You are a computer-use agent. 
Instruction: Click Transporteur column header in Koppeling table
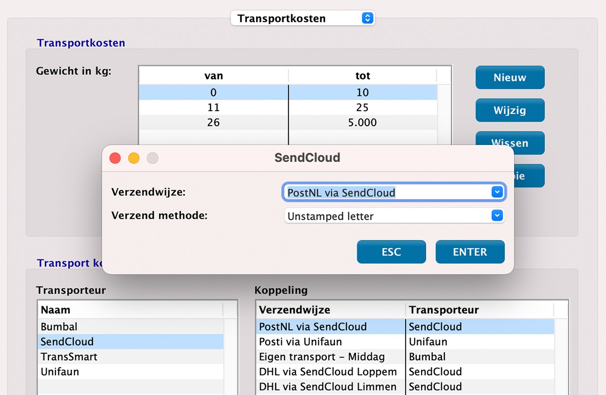480,310
